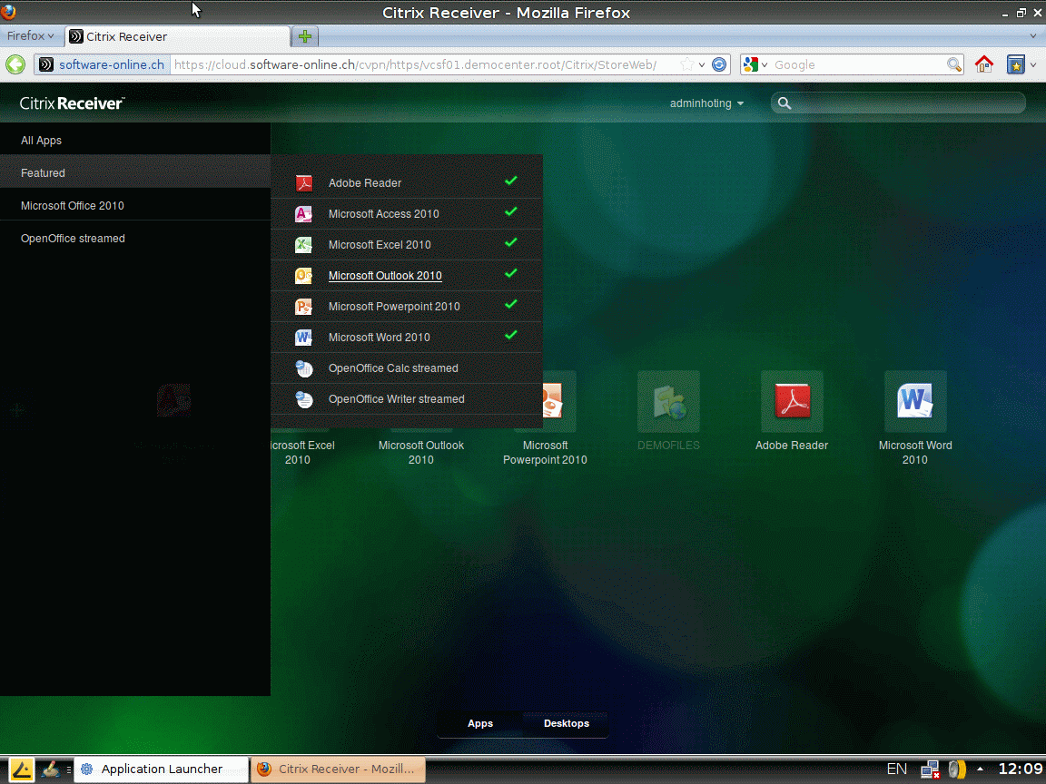The image size is (1046, 784).
Task: Open a new tab with plus icon
Action: tap(305, 36)
